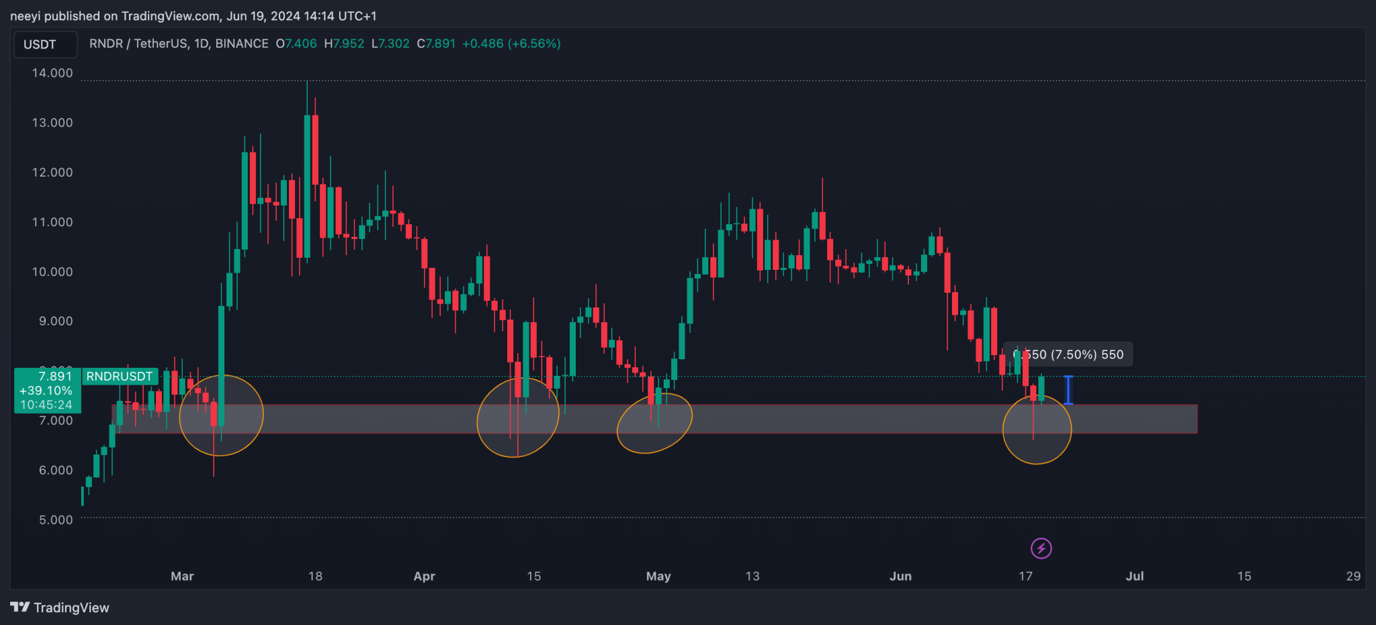This screenshot has width=1376, height=625.
Task: Click the purple lightning event icon below the chart
Action: click(1041, 548)
